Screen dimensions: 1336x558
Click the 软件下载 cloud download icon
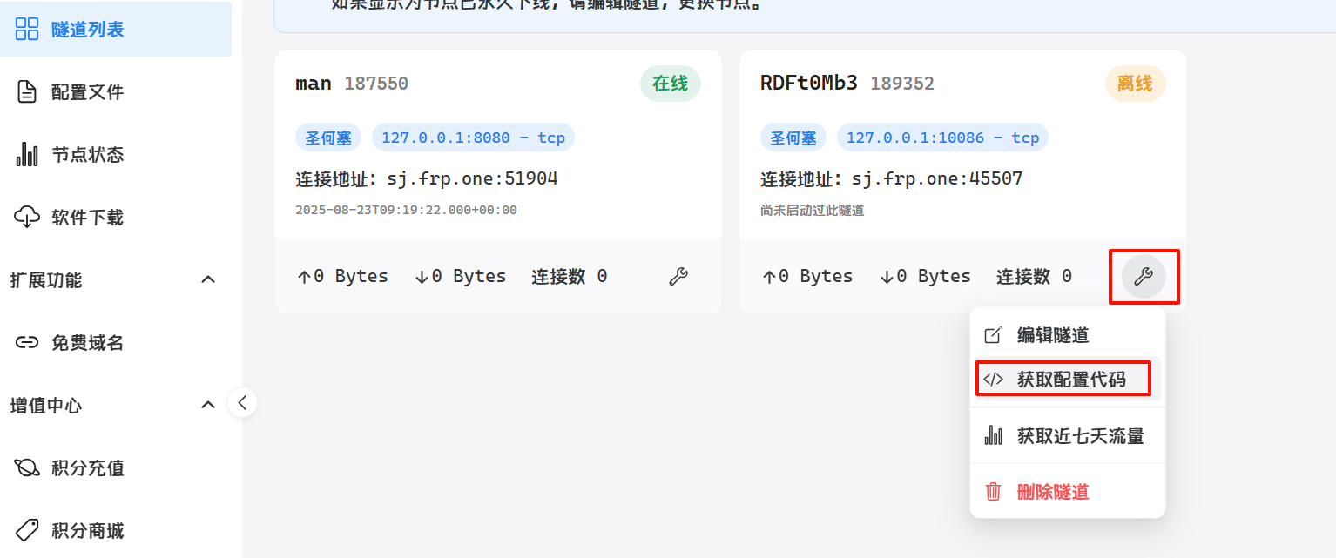(27, 218)
